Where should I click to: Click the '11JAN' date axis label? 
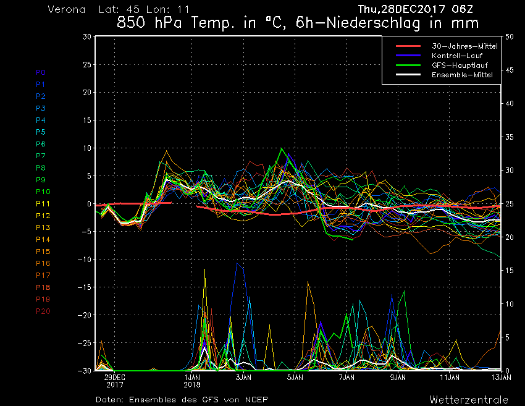[450, 378]
